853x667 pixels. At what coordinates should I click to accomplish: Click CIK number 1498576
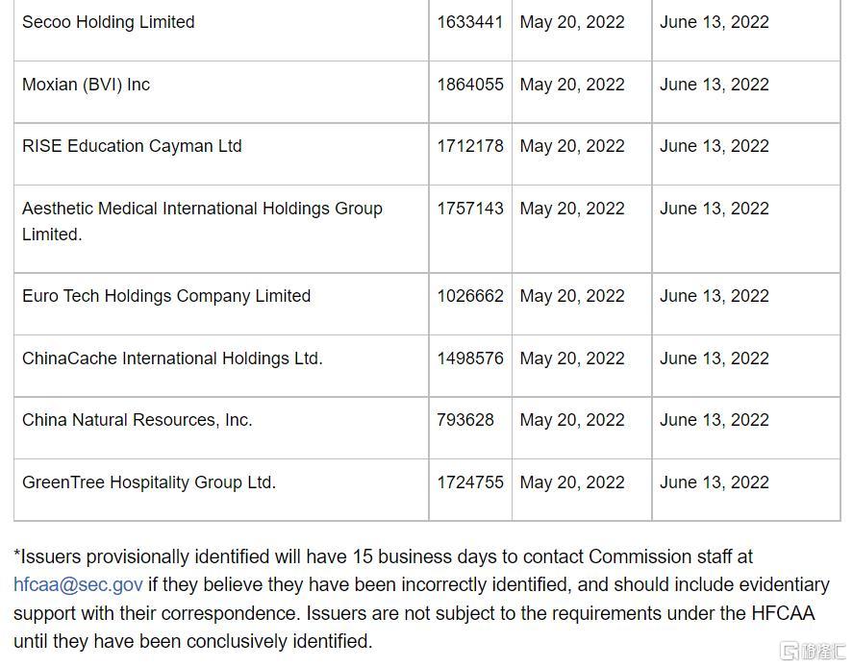tap(470, 358)
